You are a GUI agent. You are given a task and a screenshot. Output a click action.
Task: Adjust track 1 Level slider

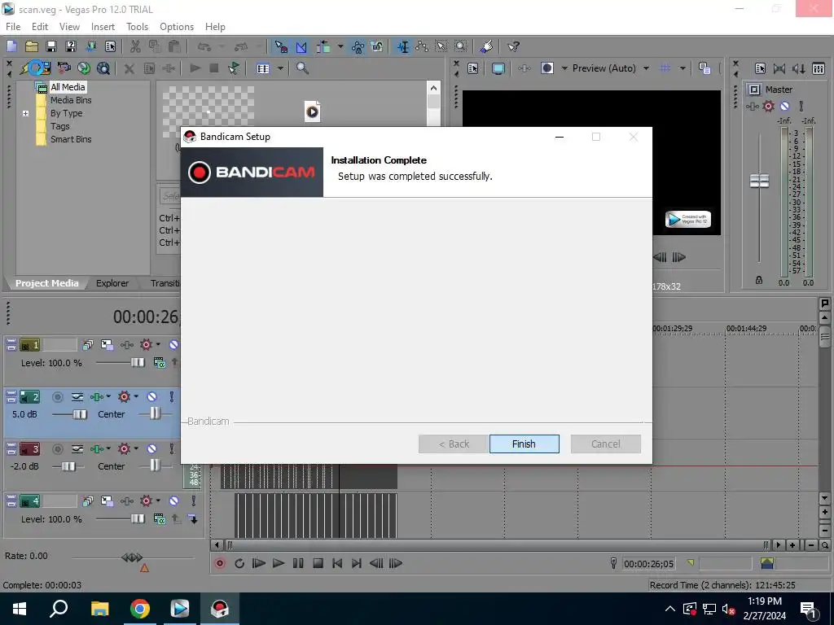click(x=137, y=362)
